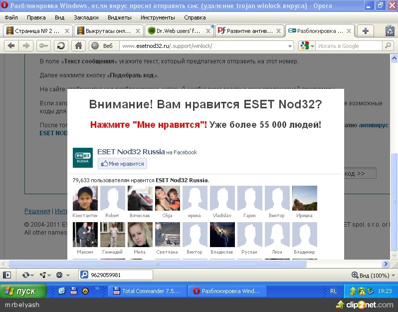Expand the Opera Unite dropdown arrow
This screenshot has width=398, height=312.
click(x=49, y=275)
